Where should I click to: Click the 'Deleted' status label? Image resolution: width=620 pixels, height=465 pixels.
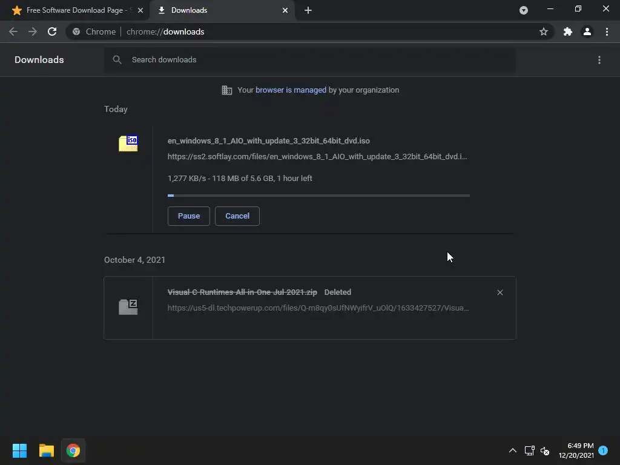click(338, 292)
